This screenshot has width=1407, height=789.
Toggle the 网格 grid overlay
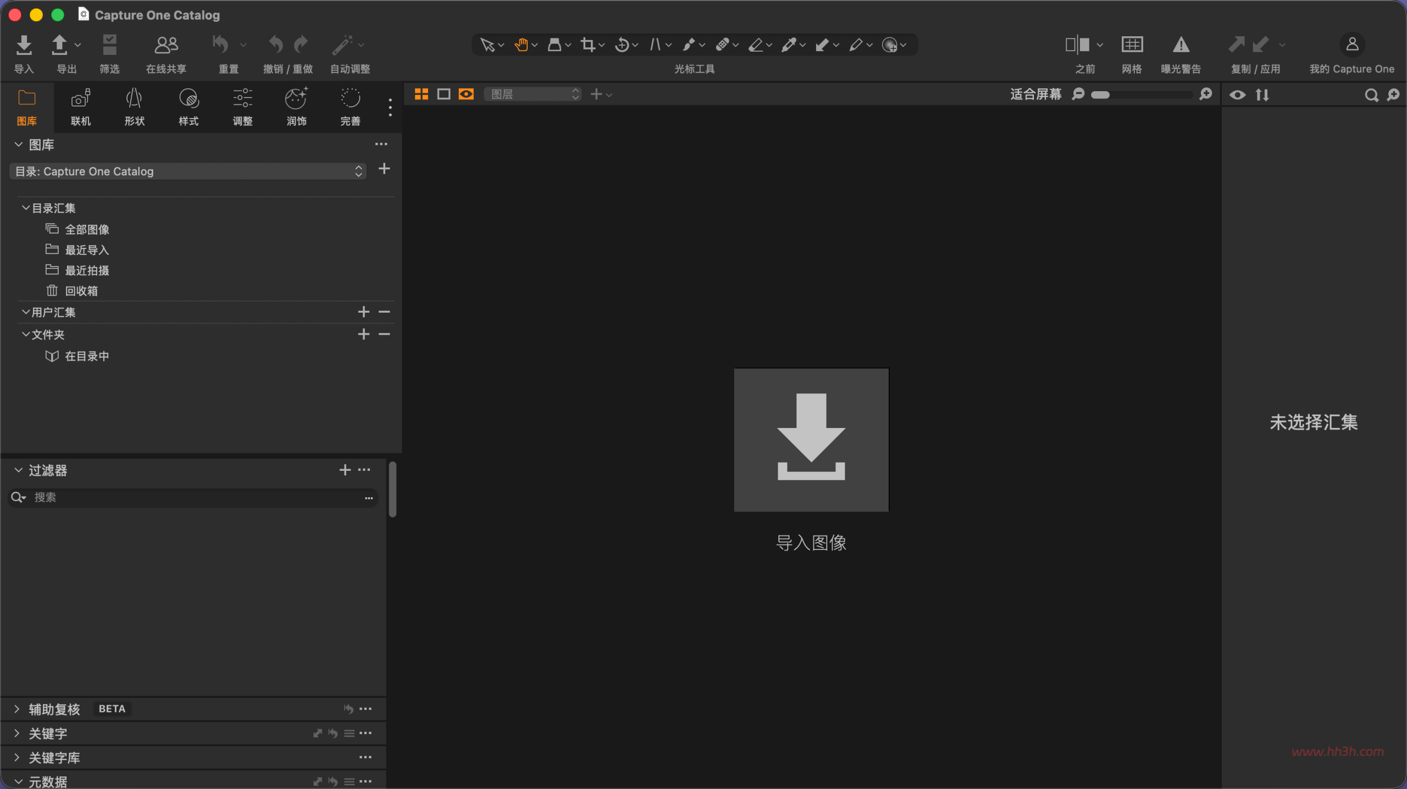pyautogui.click(x=1132, y=45)
